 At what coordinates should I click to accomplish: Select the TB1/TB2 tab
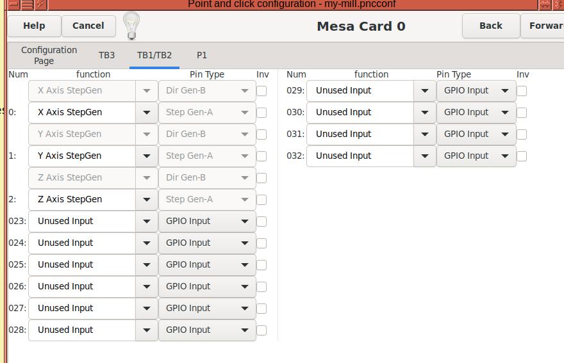click(154, 55)
